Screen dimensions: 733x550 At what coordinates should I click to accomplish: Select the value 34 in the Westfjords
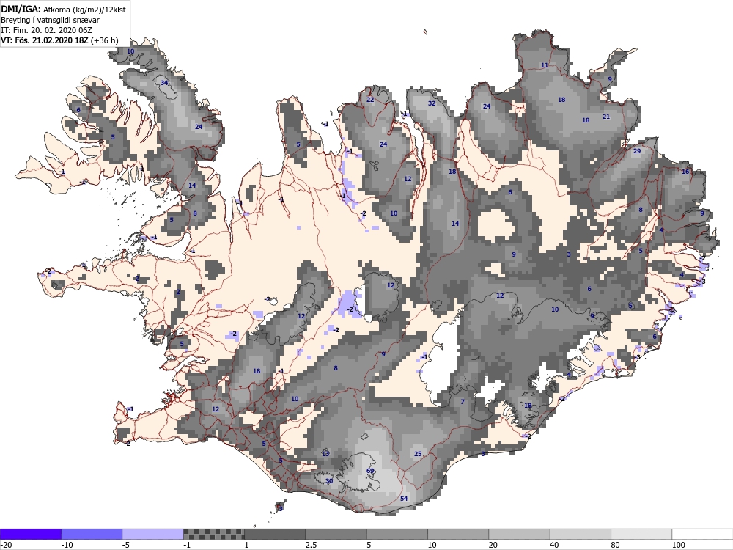point(164,83)
